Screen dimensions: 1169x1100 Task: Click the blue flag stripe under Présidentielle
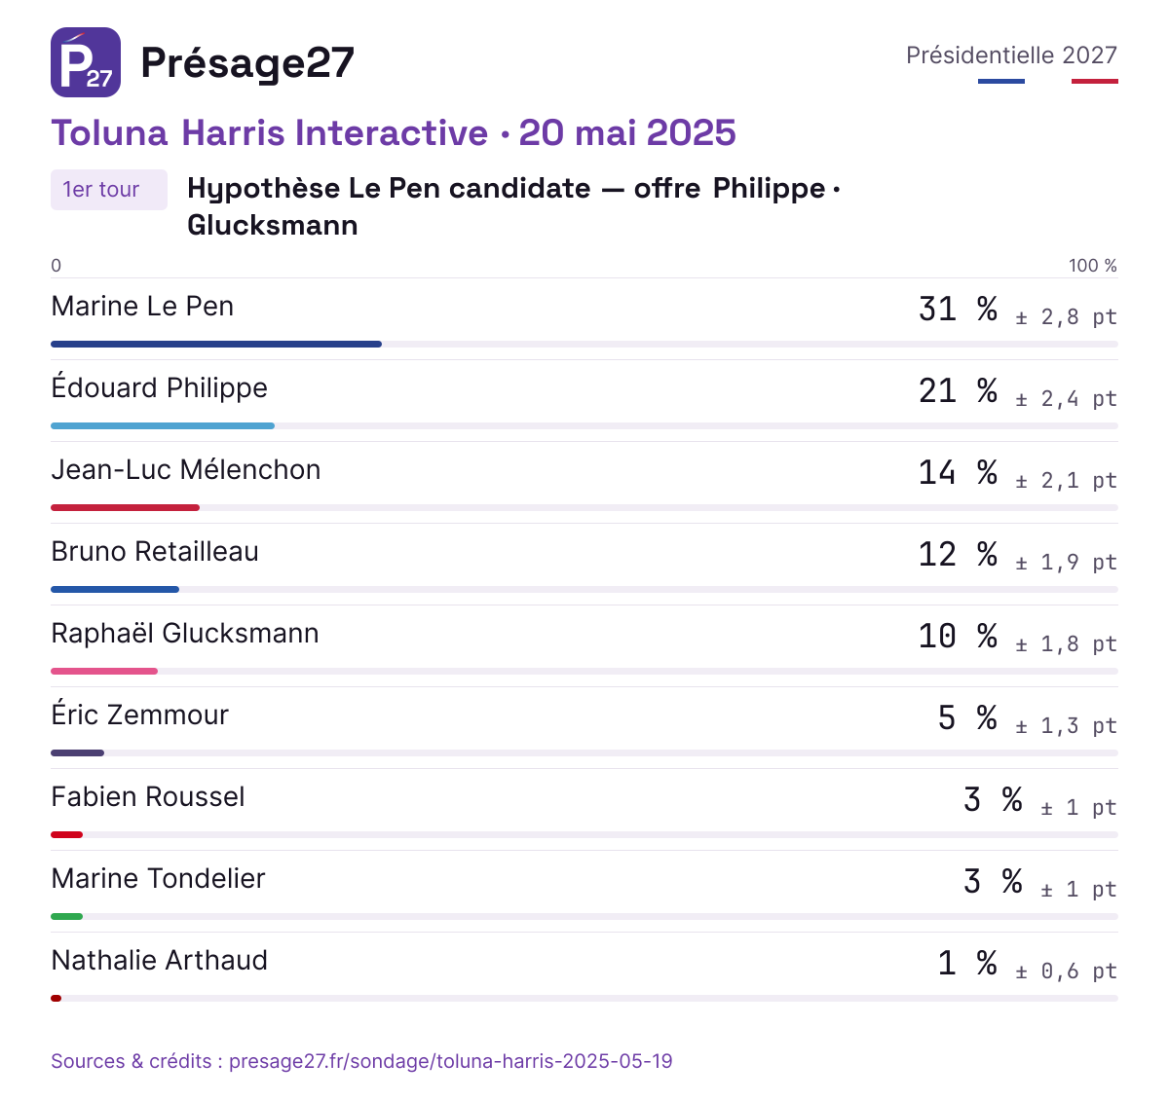(x=1001, y=81)
